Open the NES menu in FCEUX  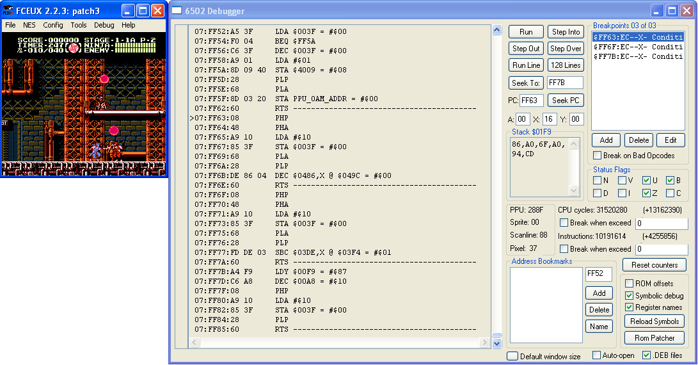(x=29, y=25)
